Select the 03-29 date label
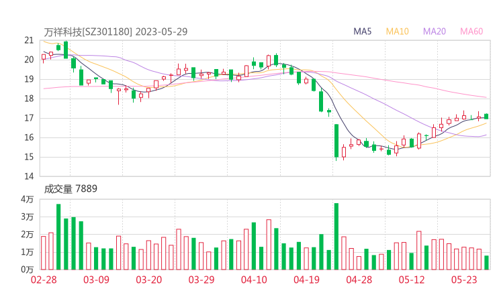This screenshot has width=497, height=295. 201,280
